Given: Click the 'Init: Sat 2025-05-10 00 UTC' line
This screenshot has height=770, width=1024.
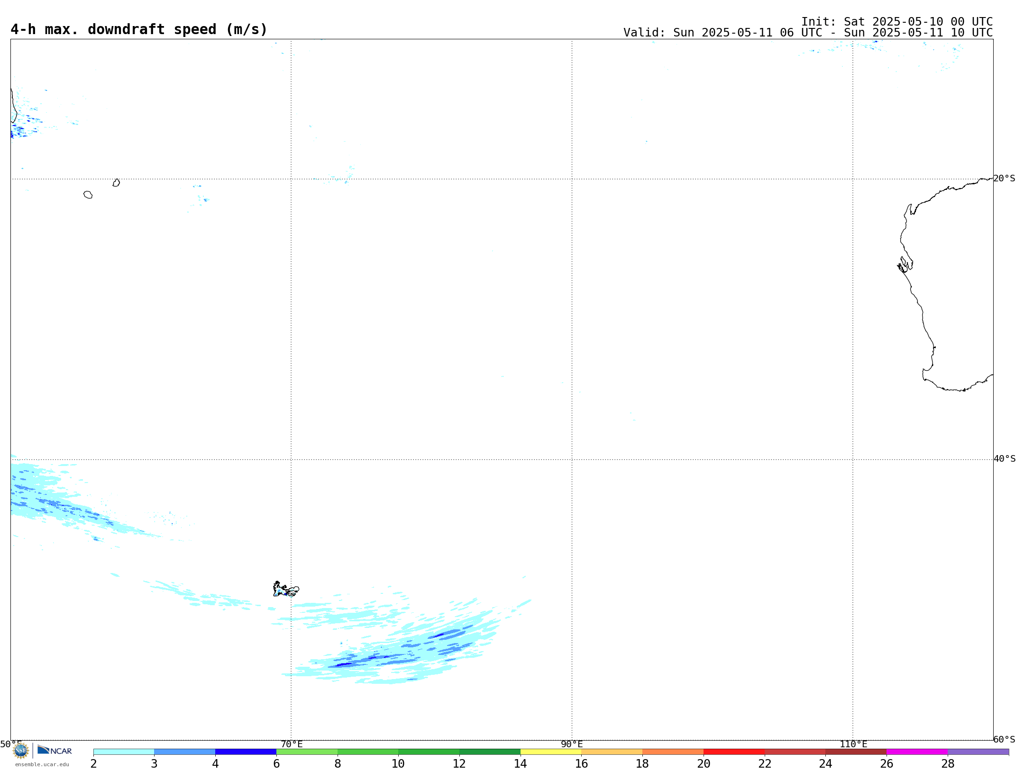Looking at the screenshot, I should pyautogui.click(x=897, y=22).
